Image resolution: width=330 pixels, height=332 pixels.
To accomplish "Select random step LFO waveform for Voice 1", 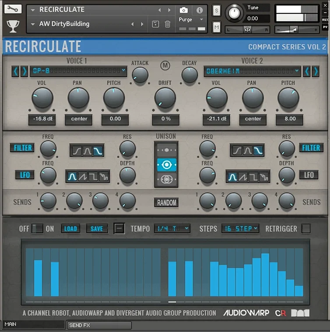I will coord(104,177).
